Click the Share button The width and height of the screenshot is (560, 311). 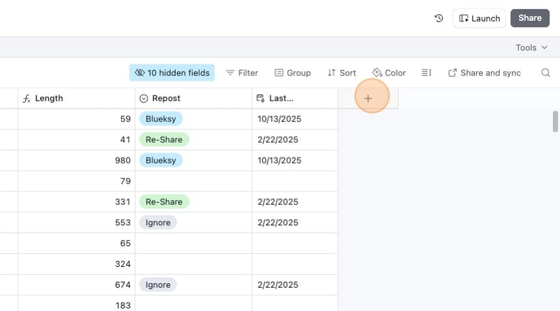tap(529, 18)
